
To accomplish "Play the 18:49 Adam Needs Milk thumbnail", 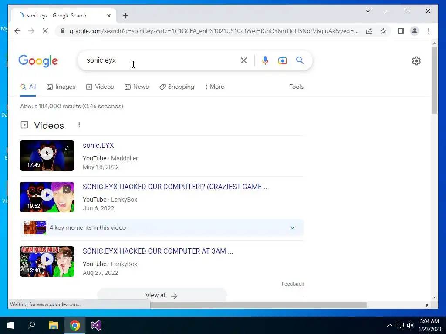I will tap(47, 261).
